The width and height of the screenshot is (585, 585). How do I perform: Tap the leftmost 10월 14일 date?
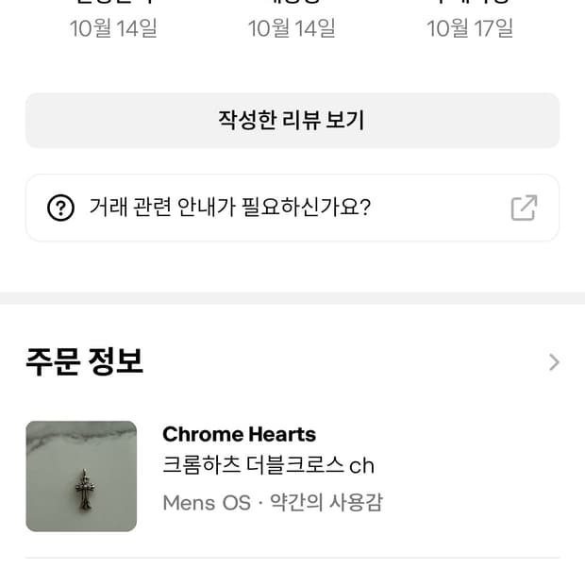pyautogui.click(x=113, y=28)
